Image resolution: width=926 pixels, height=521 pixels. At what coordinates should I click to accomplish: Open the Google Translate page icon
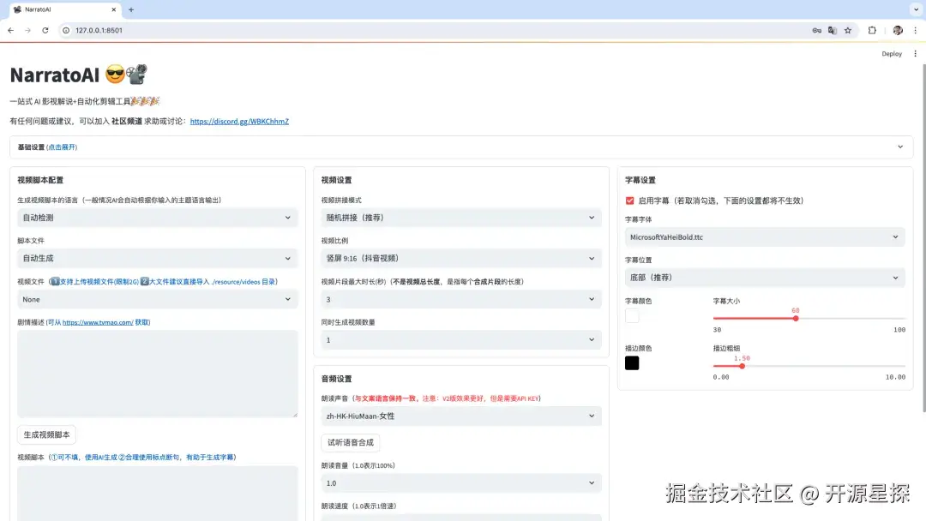[832, 30]
